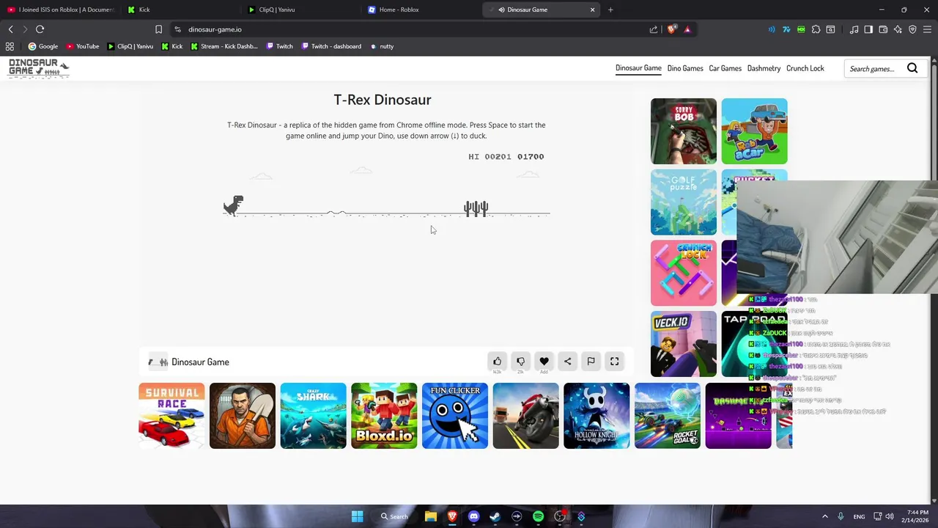Open the Crunch Lock menu link
The width and height of the screenshot is (938, 528).
(x=805, y=68)
